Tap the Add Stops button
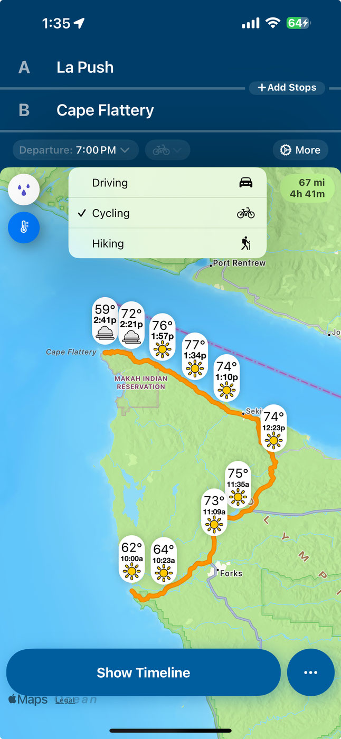341x739 pixels. pyautogui.click(x=287, y=88)
